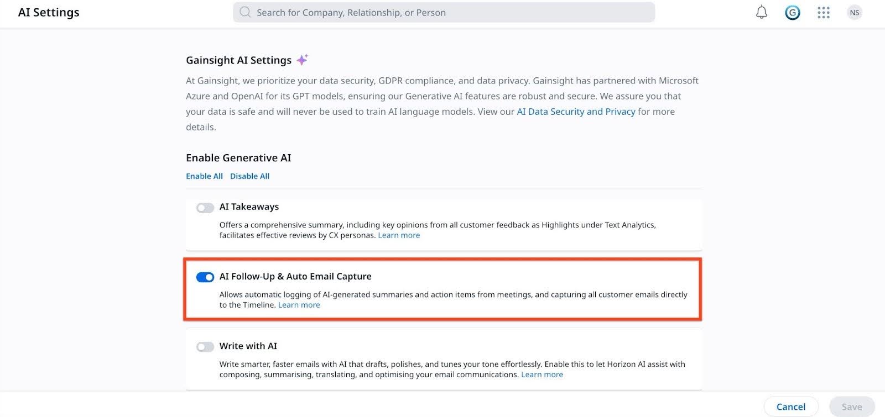Open AI Data Security and Privacy link
Image resolution: width=885 pixels, height=417 pixels.
coord(576,112)
